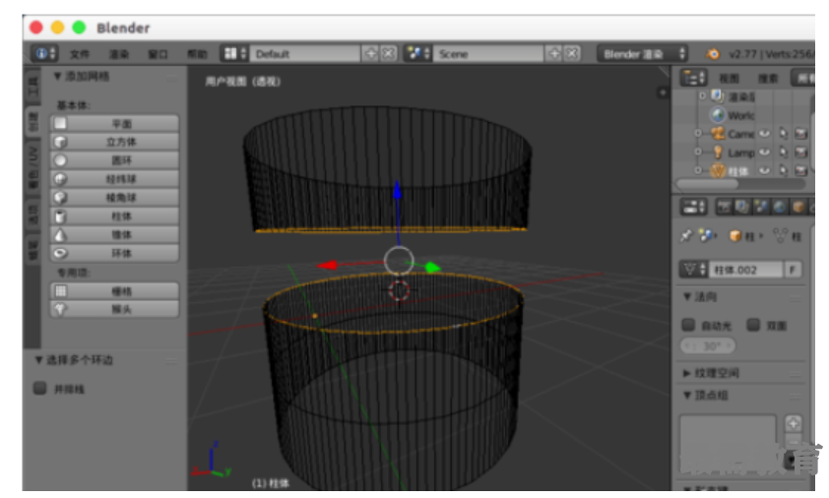Add a 柱体 cylinder mesh primitive
829x498 pixels.
[x=115, y=217]
